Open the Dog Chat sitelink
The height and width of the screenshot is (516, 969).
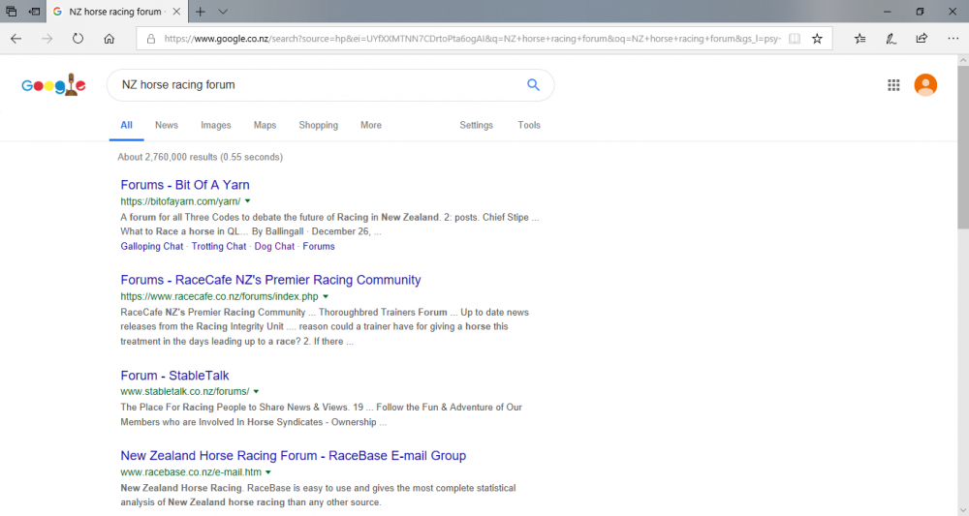point(274,246)
